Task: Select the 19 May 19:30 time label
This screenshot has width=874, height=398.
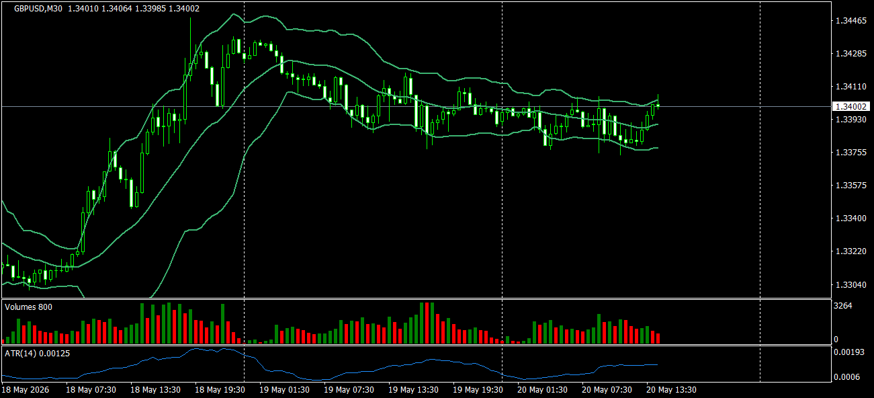Action: pyautogui.click(x=478, y=390)
